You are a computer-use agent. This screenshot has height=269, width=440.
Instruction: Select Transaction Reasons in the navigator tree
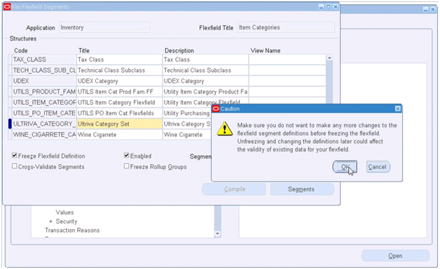click(72, 231)
